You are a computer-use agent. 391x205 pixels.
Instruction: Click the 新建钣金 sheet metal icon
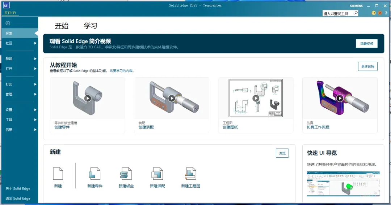(126, 174)
